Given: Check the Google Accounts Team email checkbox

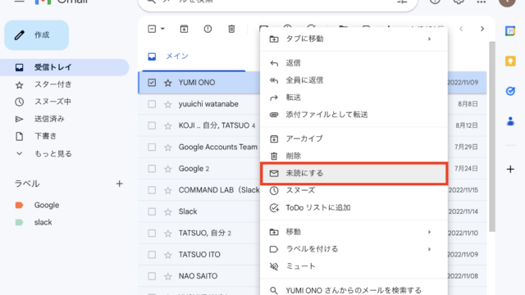Looking at the screenshot, I should [152, 147].
